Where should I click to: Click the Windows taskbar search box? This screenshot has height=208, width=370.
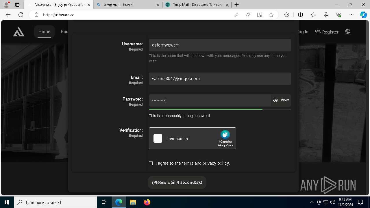tap(55, 202)
